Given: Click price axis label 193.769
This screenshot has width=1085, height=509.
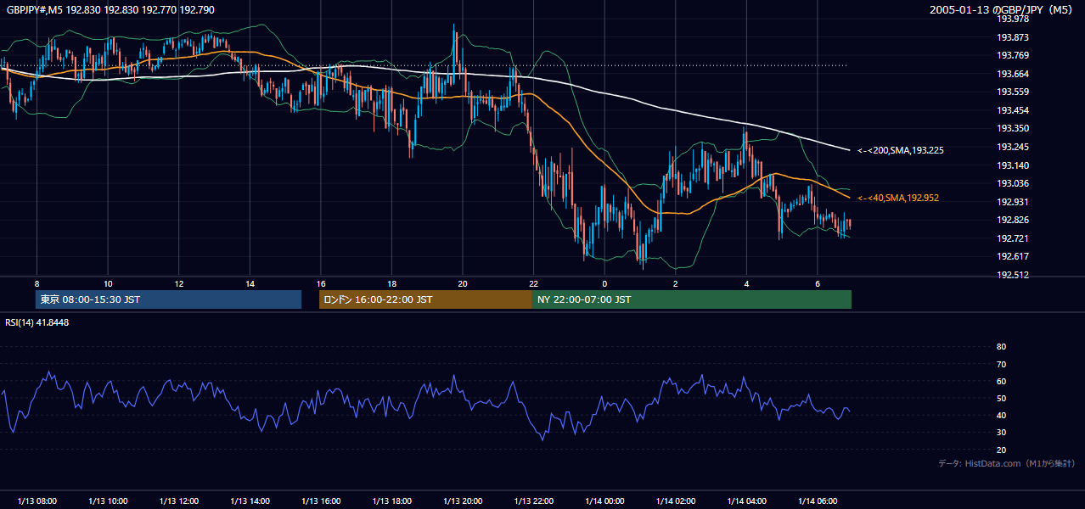Looking at the screenshot, I should pyautogui.click(x=1012, y=55).
